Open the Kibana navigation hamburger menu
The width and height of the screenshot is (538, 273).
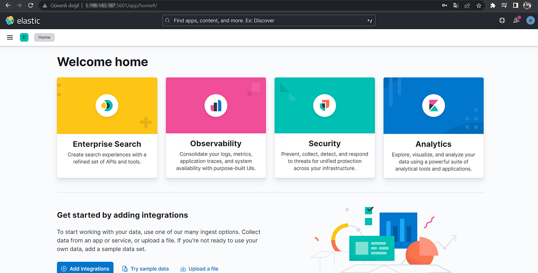(x=10, y=37)
